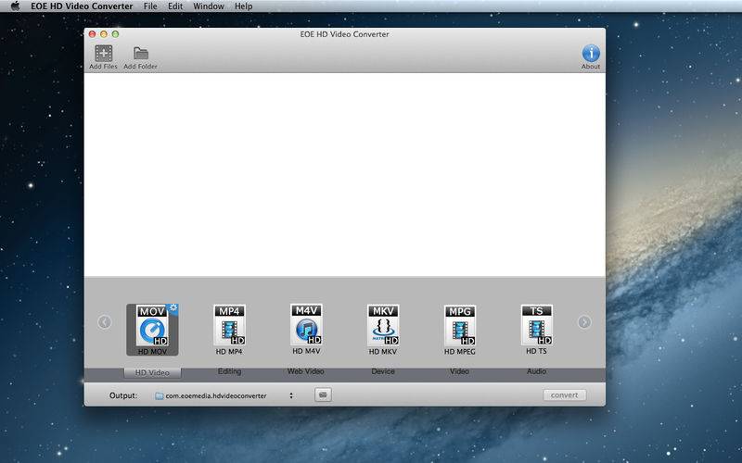Click the Add Folder toolbar icon
The image size is (742, 463).
(x=141, y=54)
